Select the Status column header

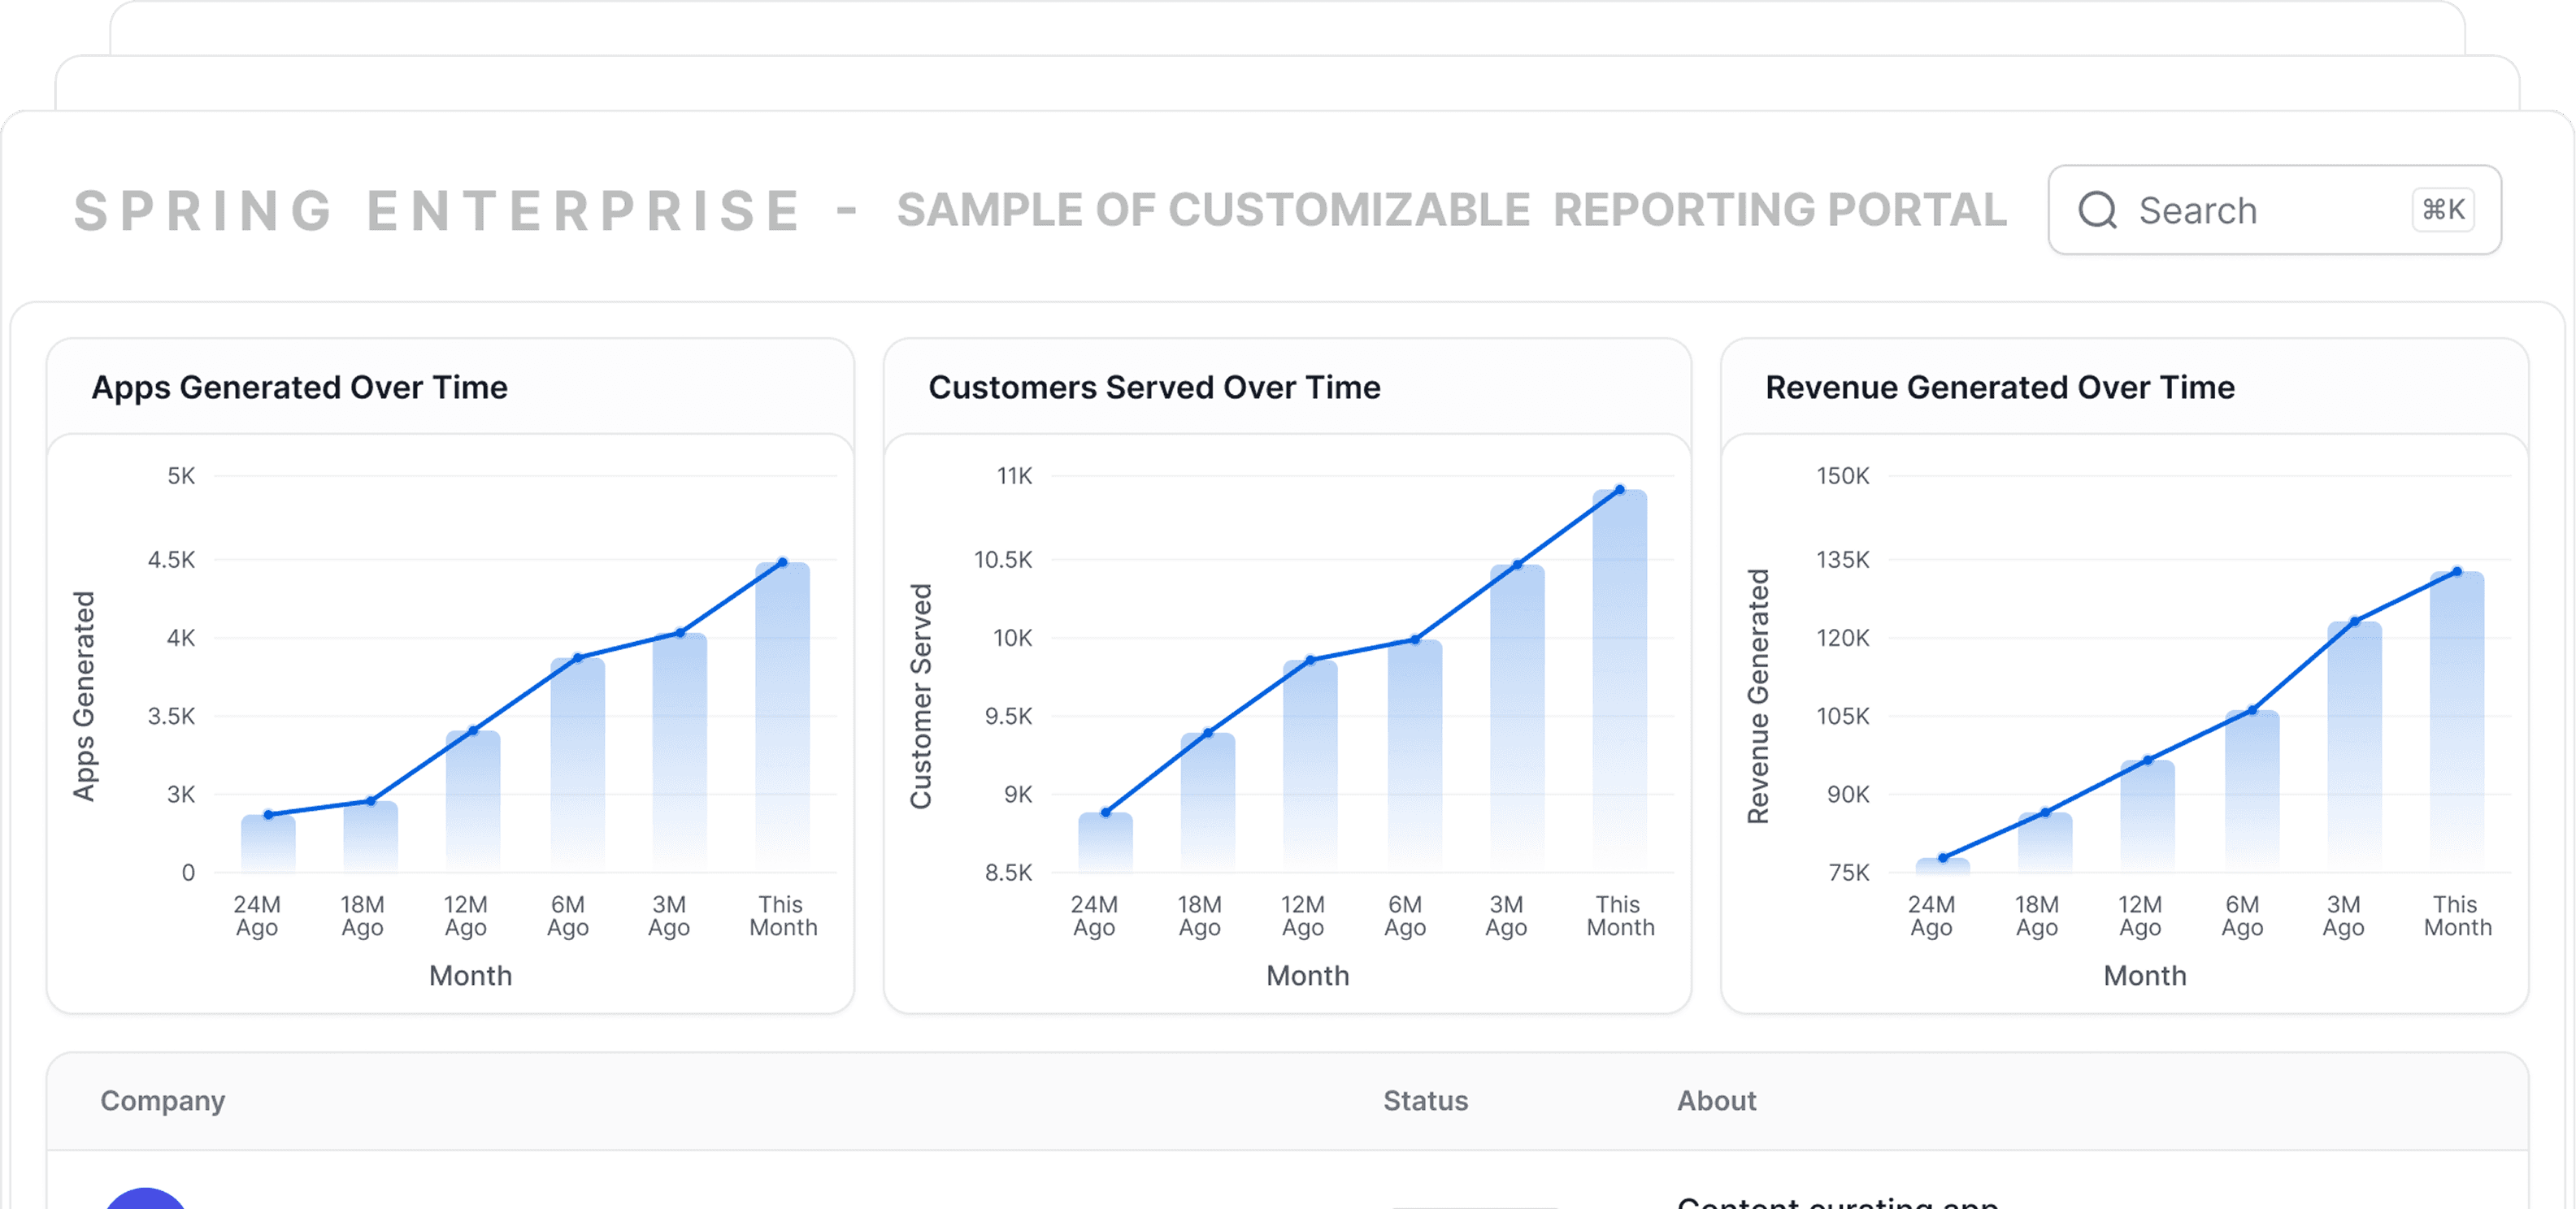click(x=1425, y=1100)
